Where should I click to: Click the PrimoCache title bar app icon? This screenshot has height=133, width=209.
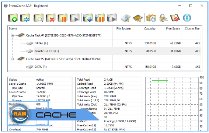(6, 6)
